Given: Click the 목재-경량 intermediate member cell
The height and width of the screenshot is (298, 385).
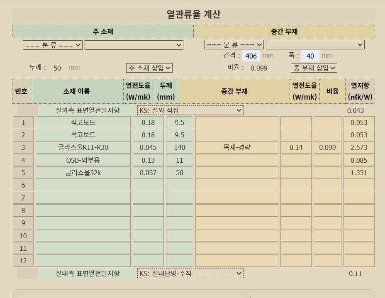Looking at the screenshot, I should point(236,147).
